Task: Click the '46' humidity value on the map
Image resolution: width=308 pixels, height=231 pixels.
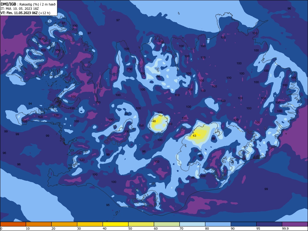Action: pos(154,121)
